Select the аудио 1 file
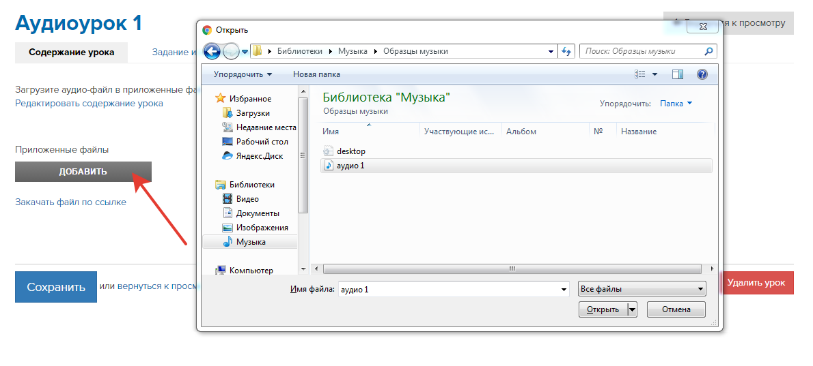Viewport: 813px width, 366px height. tap(353, 166)
